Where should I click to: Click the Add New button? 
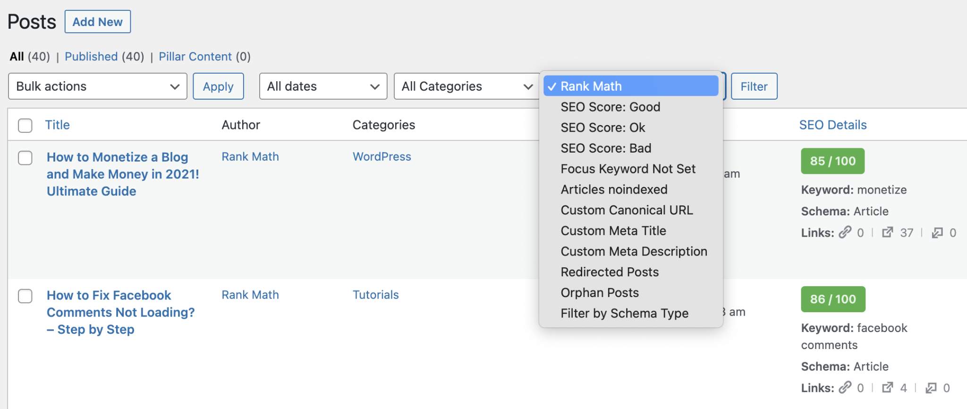click(x=98, y=22)
